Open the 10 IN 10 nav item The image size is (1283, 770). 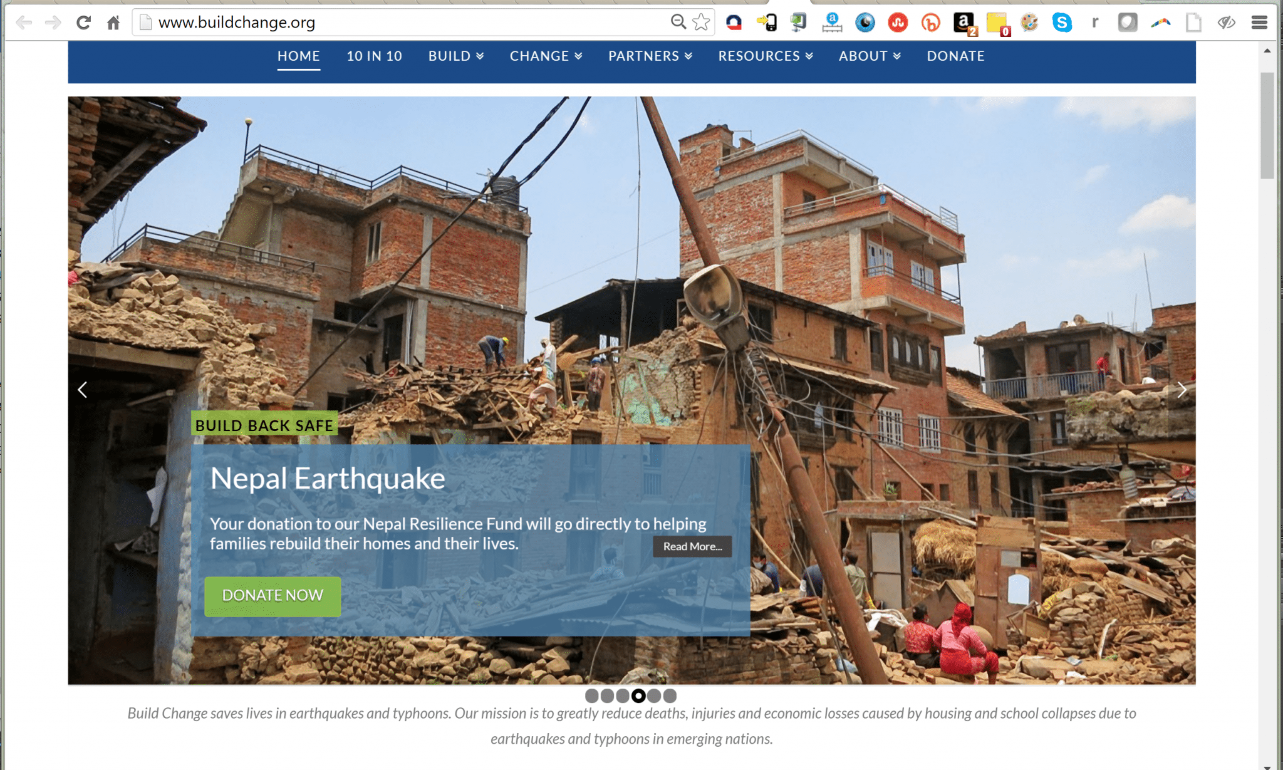375,56
